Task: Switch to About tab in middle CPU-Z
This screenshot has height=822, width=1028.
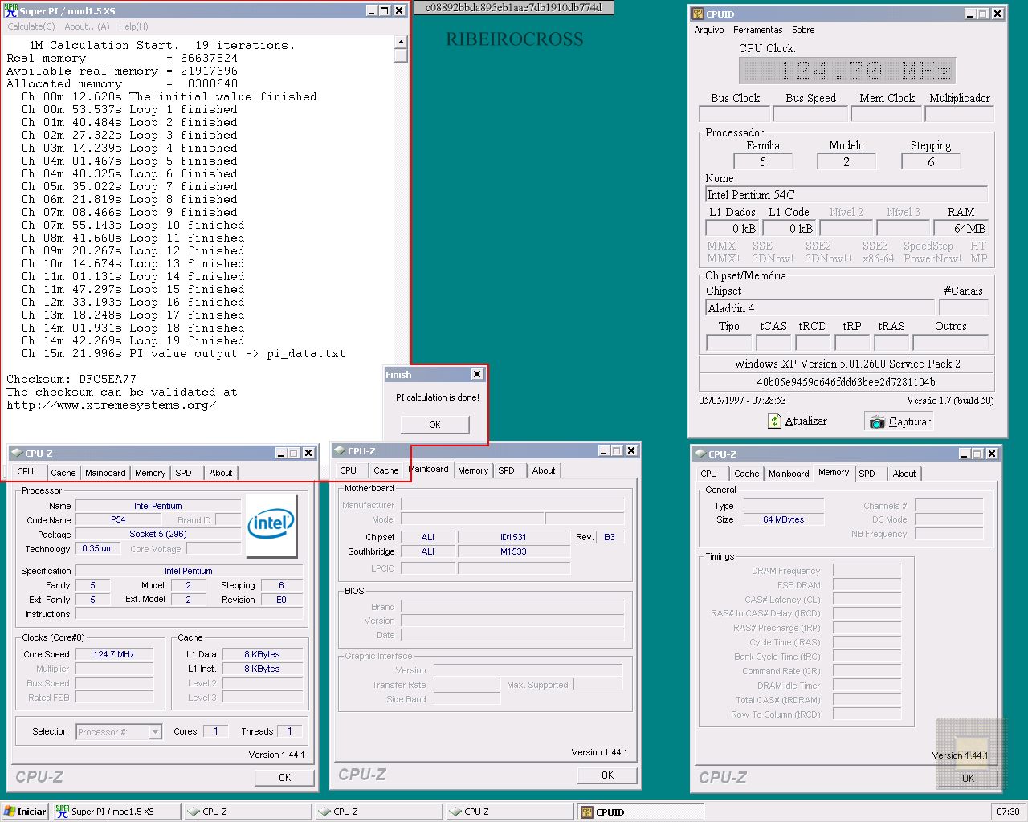Action: point(544,470)
